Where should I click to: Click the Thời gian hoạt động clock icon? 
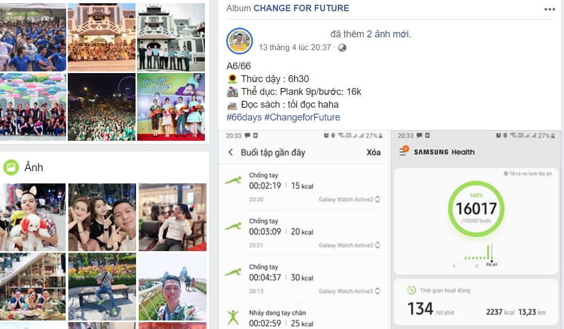(x=411, y=290)
